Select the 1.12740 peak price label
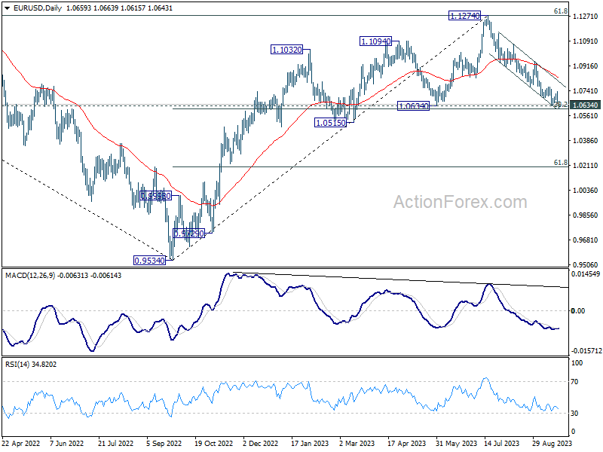The height and width of the screenshot is (452, 603). pos(464,16)
